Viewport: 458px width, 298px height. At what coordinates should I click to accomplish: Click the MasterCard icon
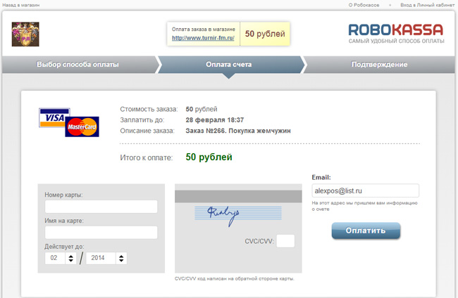click(82, 127)
